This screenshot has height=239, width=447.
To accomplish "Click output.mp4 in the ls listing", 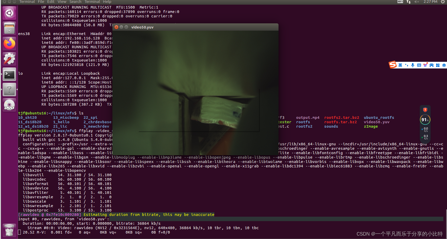I will (308, 118).
